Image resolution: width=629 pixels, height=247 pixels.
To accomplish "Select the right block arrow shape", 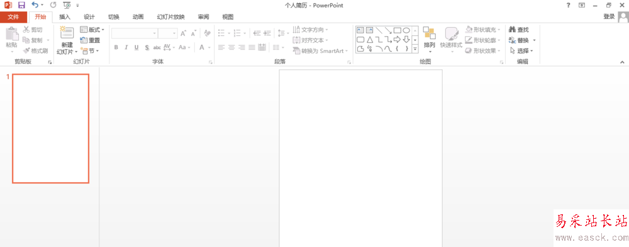I will tap(397, 40).
